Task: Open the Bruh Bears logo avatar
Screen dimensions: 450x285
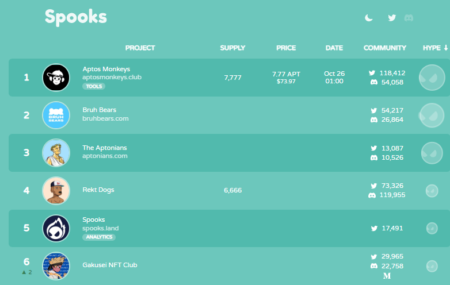Action: [56, 115]
